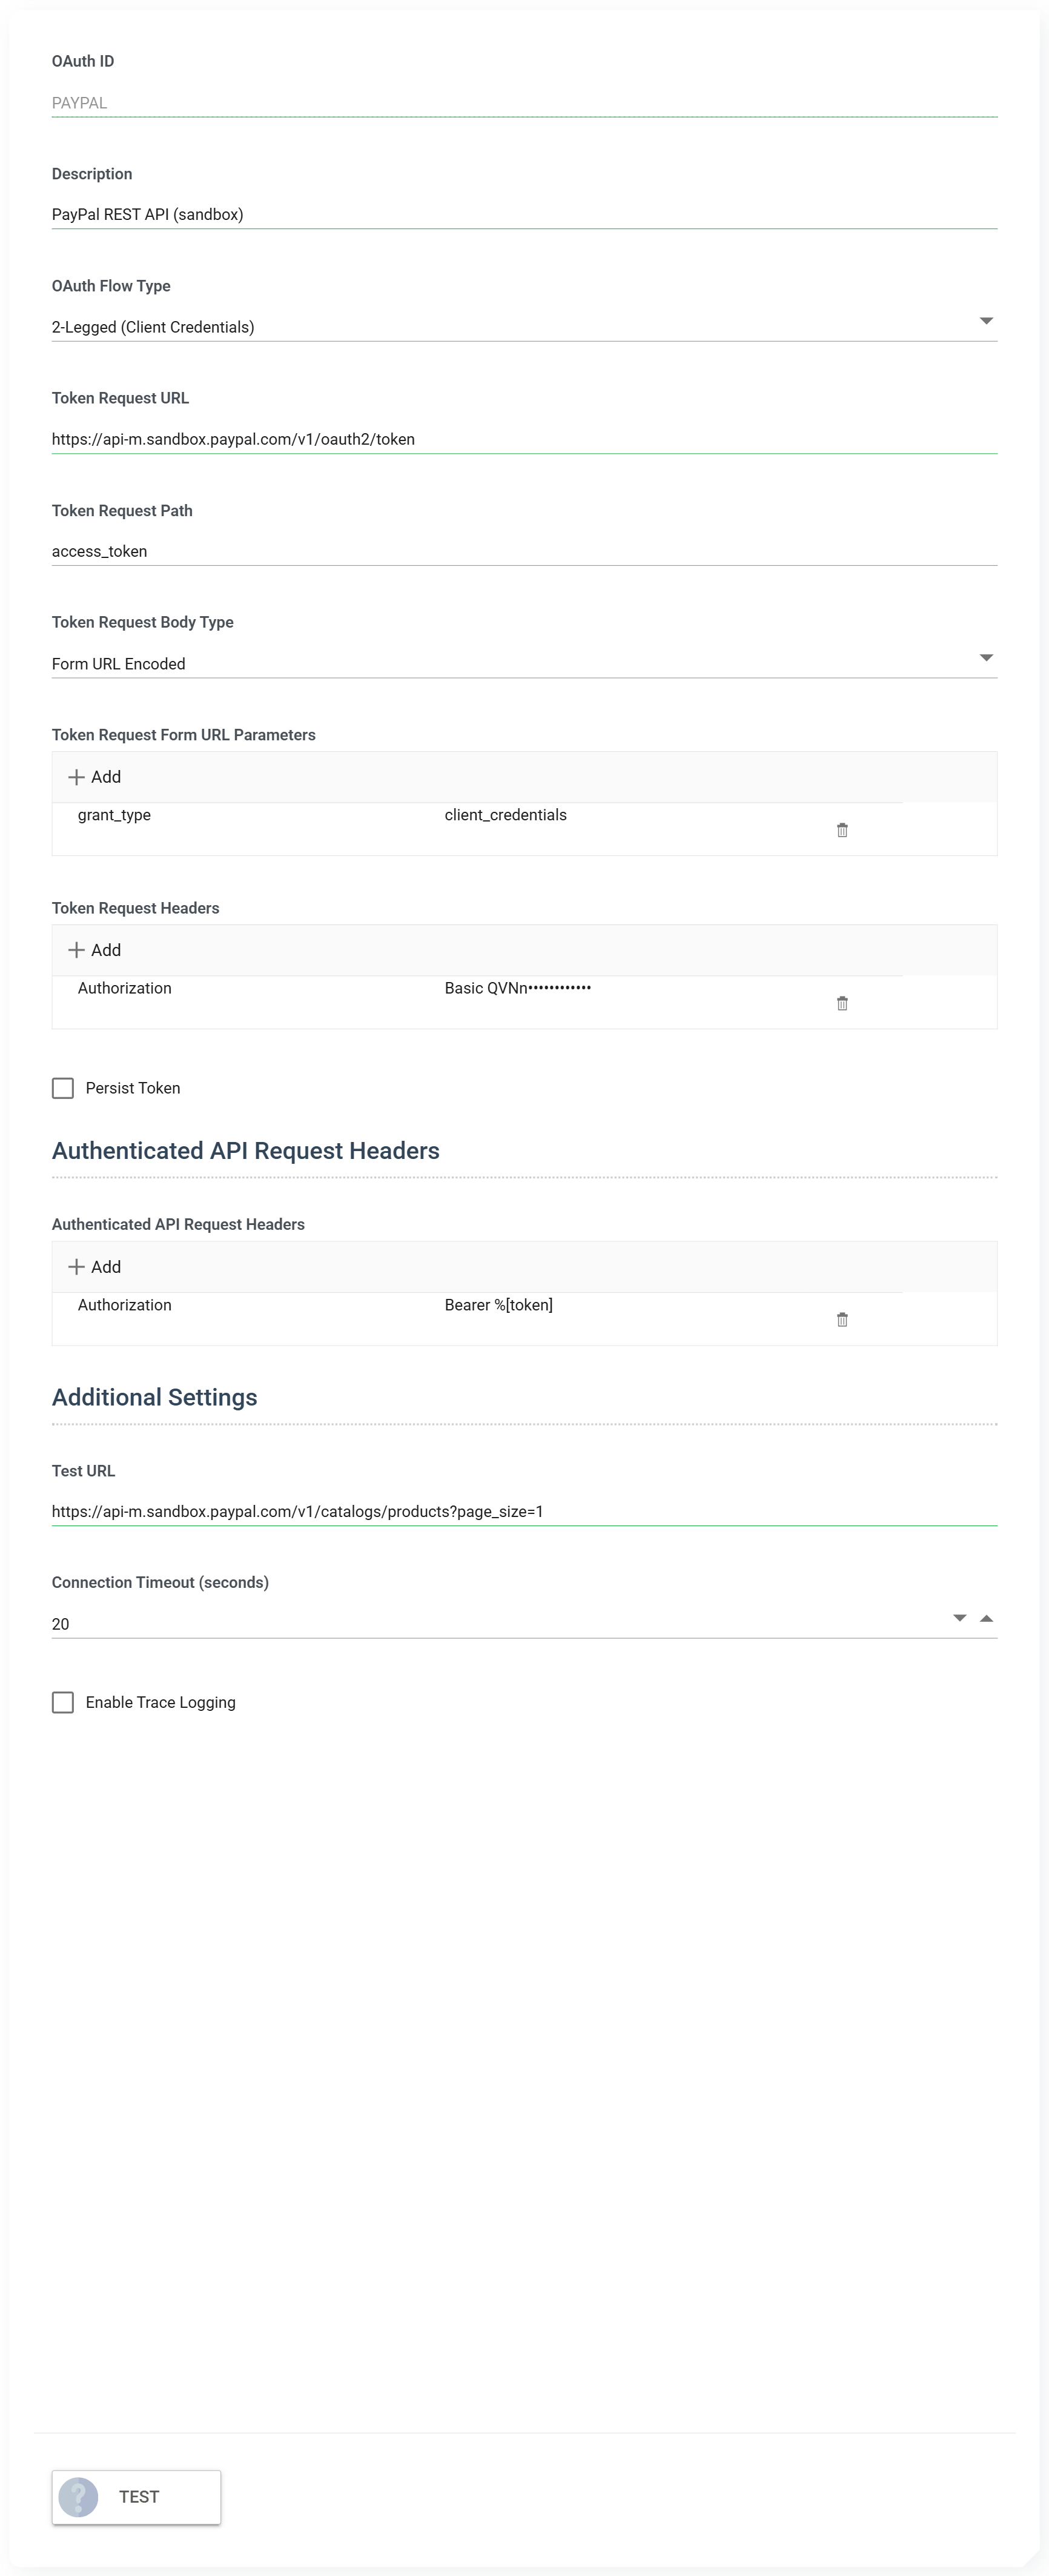Image resolution: width=1049 pixels, height=2576 pixels.
Task: Focus the OAuth ID field
Action: point(524,103)
